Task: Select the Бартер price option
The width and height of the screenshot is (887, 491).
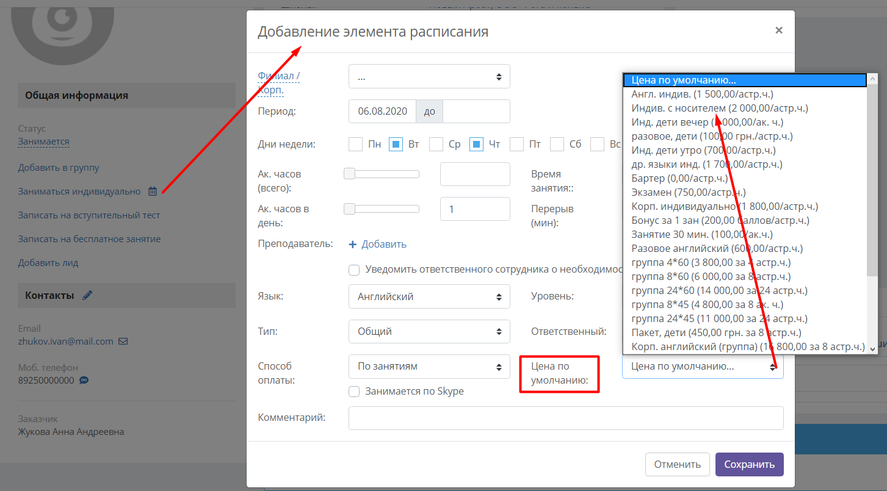Action: point(745,178)
